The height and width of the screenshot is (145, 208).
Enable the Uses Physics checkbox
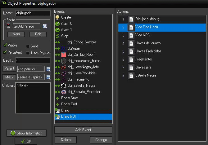click(28, 53)
